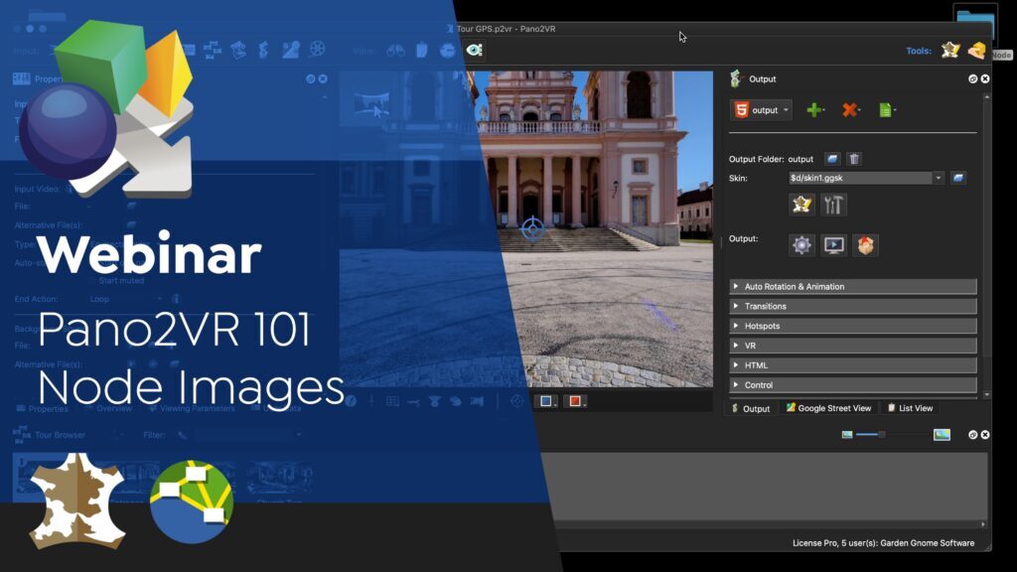Close the Tour Browser panel

tap(985, 435)
